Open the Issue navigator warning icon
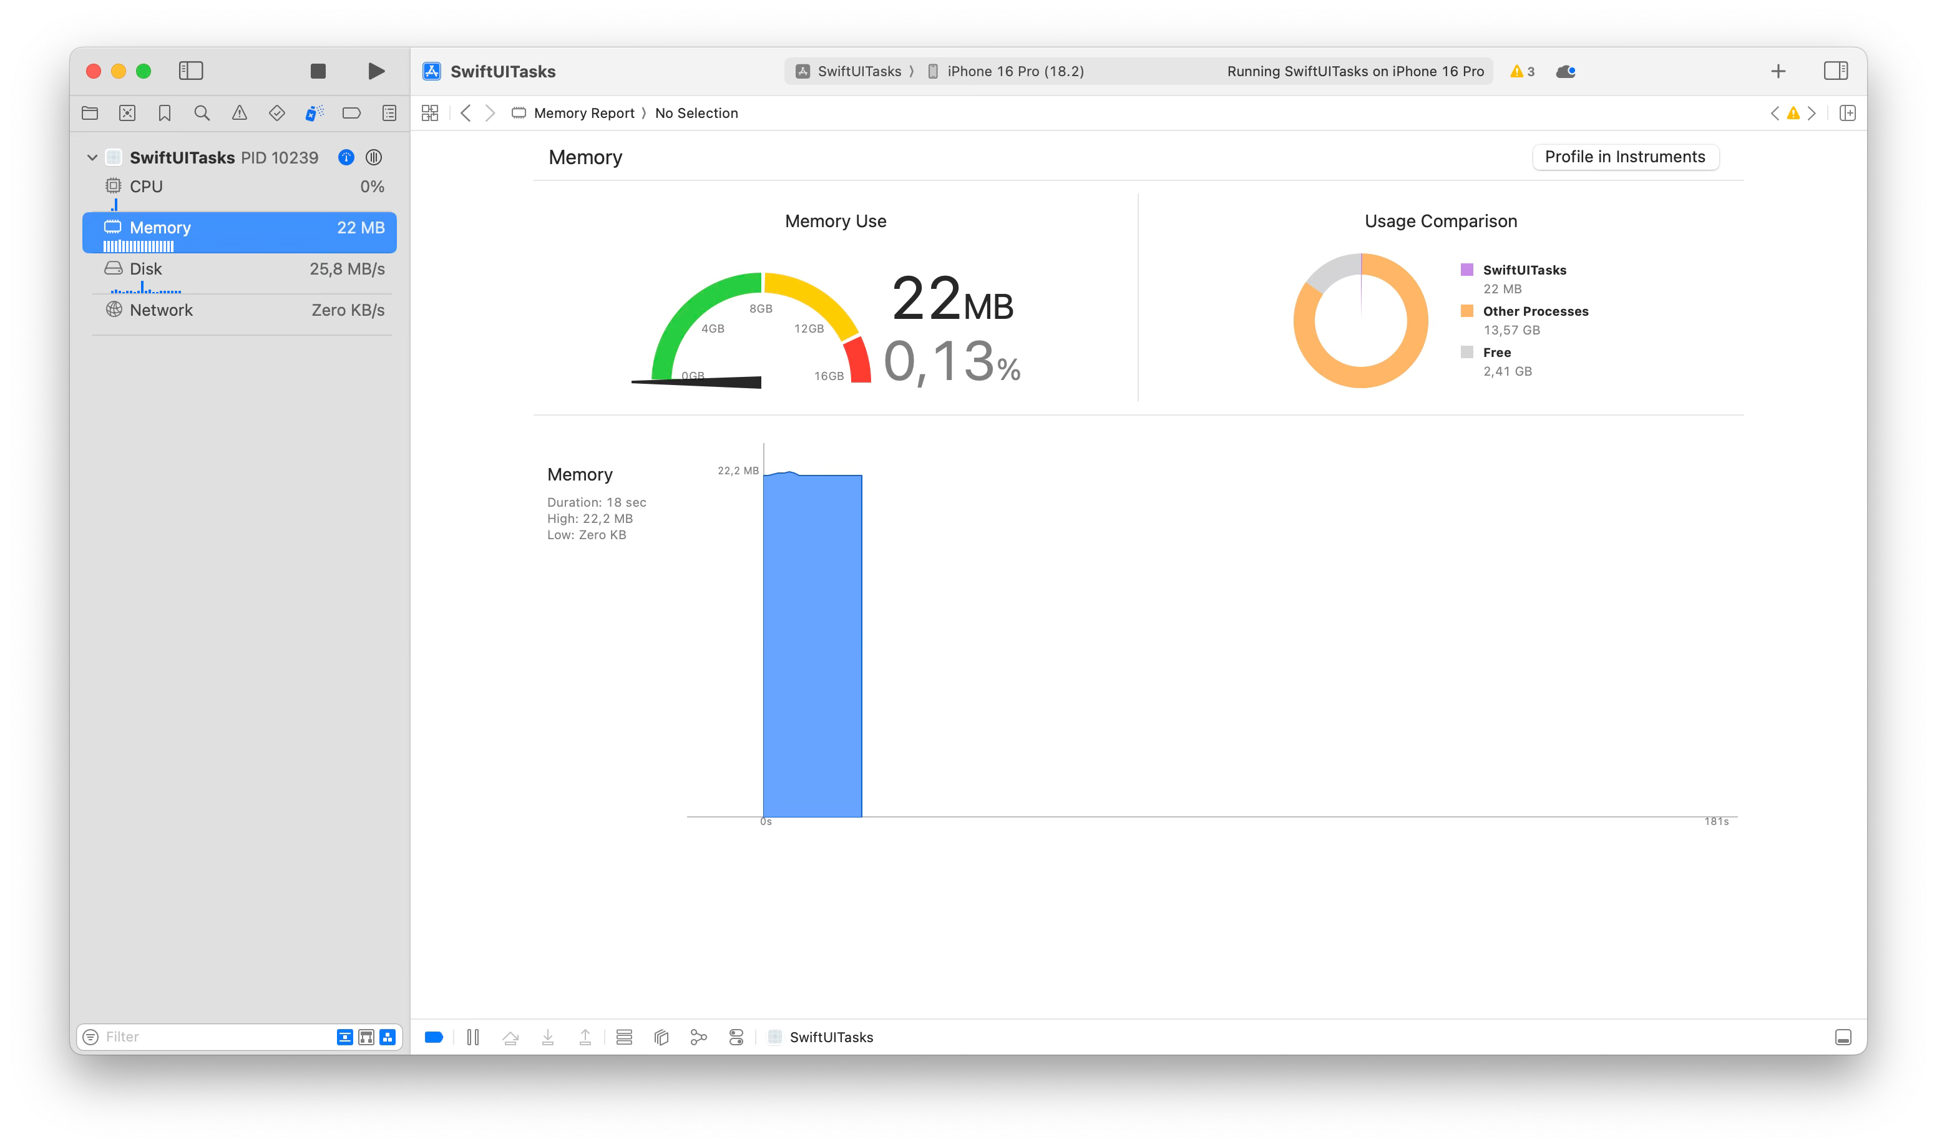1937x1147 pixels. tap(240, 113)
